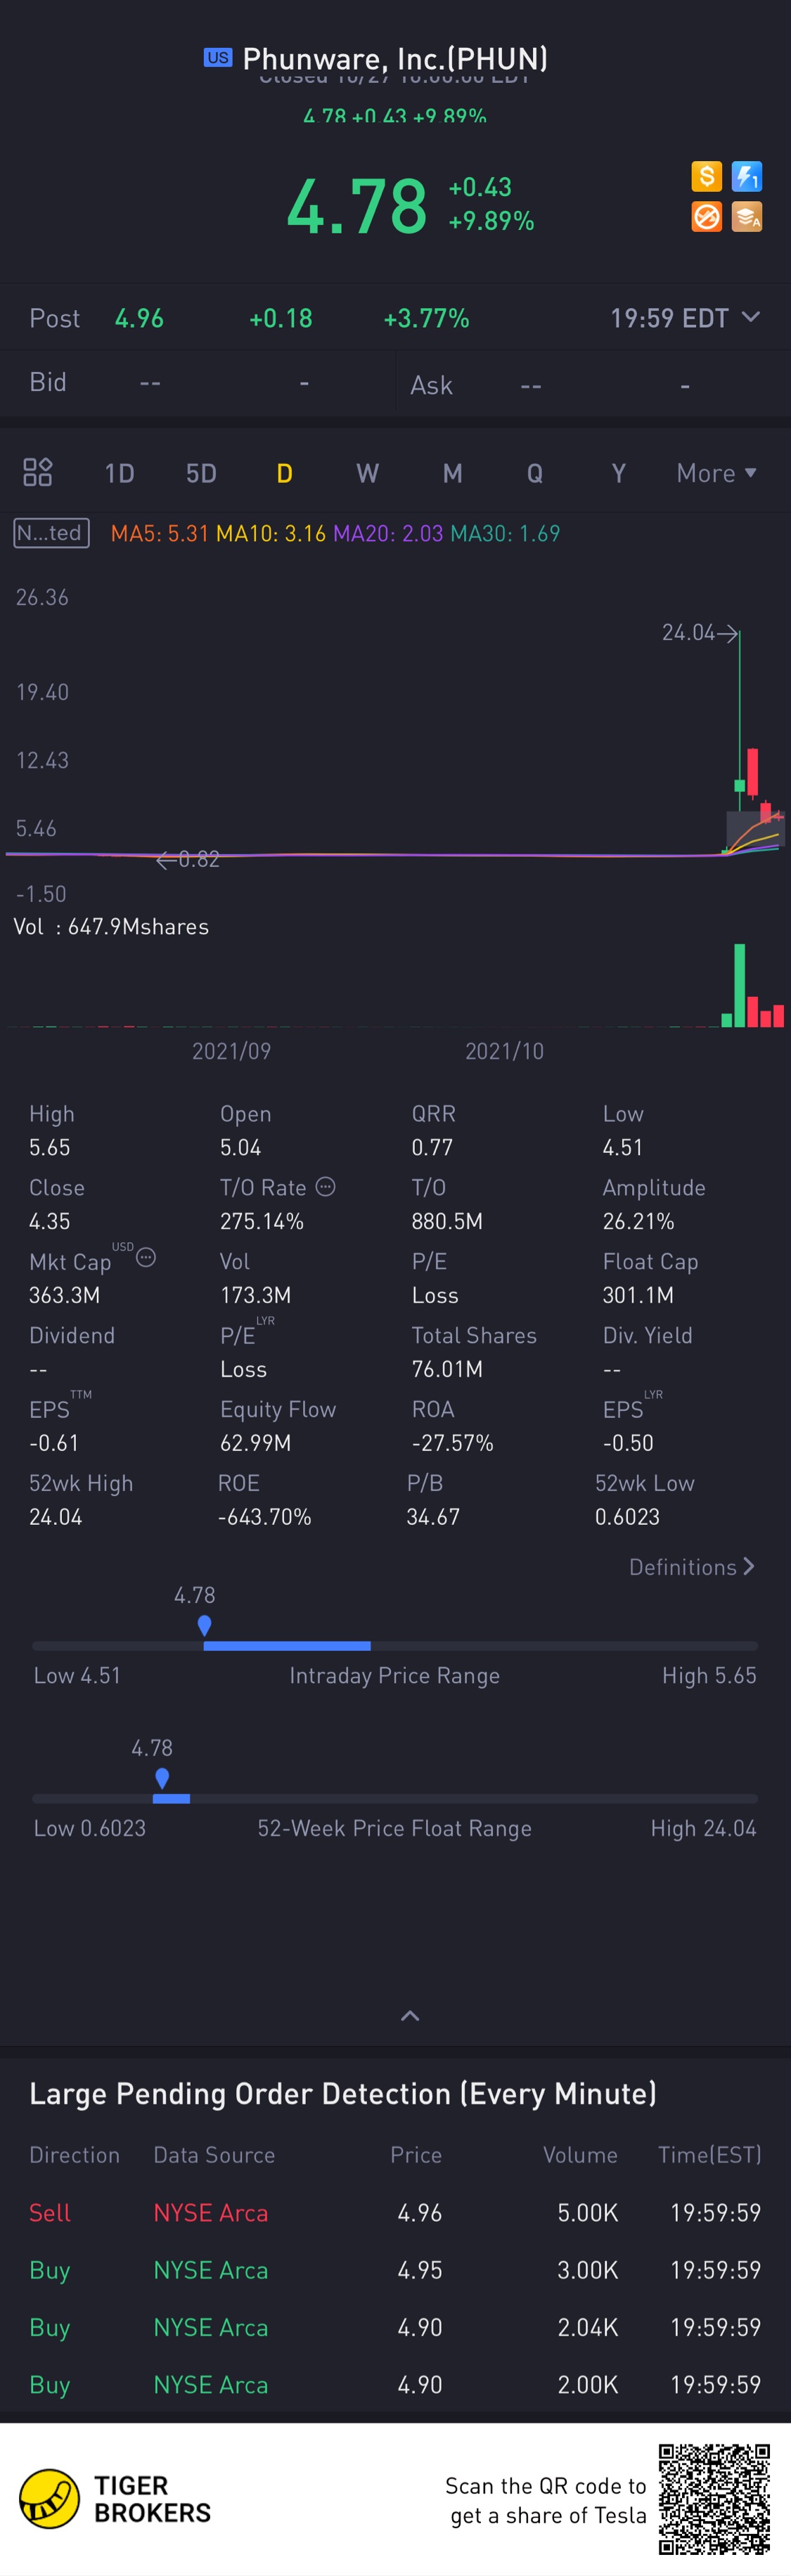Tap the Buy order with 2.00K volume
The width and height of the screenshot is (791, 2576).
[x=395, y=2384]
